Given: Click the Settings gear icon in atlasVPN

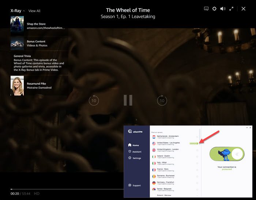Looking at the screenshot, I should tap(130, 158).
